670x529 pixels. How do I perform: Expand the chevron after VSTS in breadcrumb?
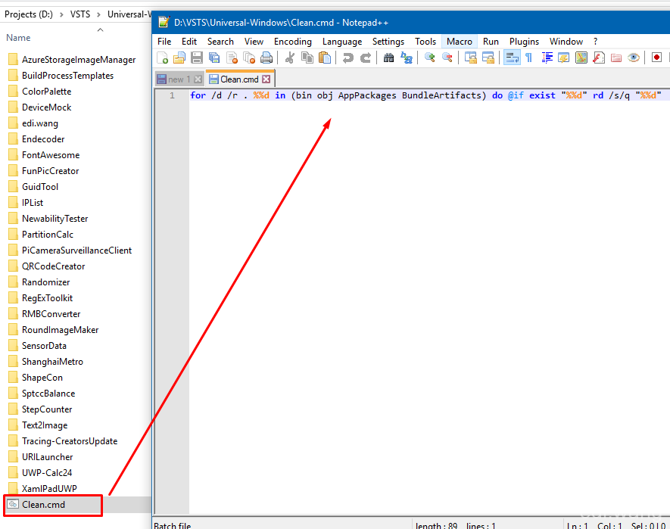(x=98, y=14)
